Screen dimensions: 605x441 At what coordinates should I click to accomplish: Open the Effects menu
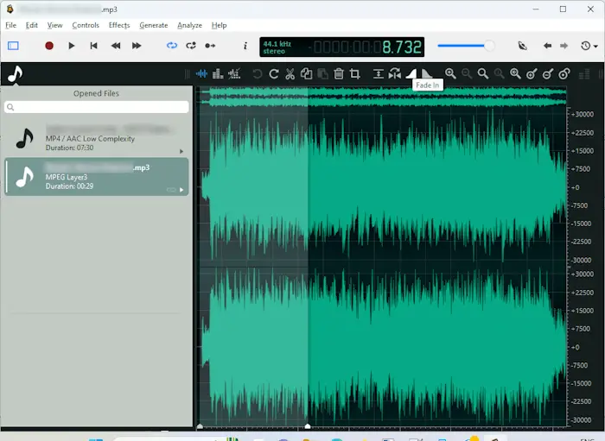119,25
